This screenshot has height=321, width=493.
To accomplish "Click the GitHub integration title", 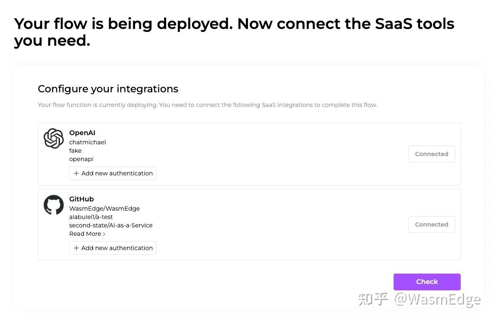I will (x=81, y=199).
